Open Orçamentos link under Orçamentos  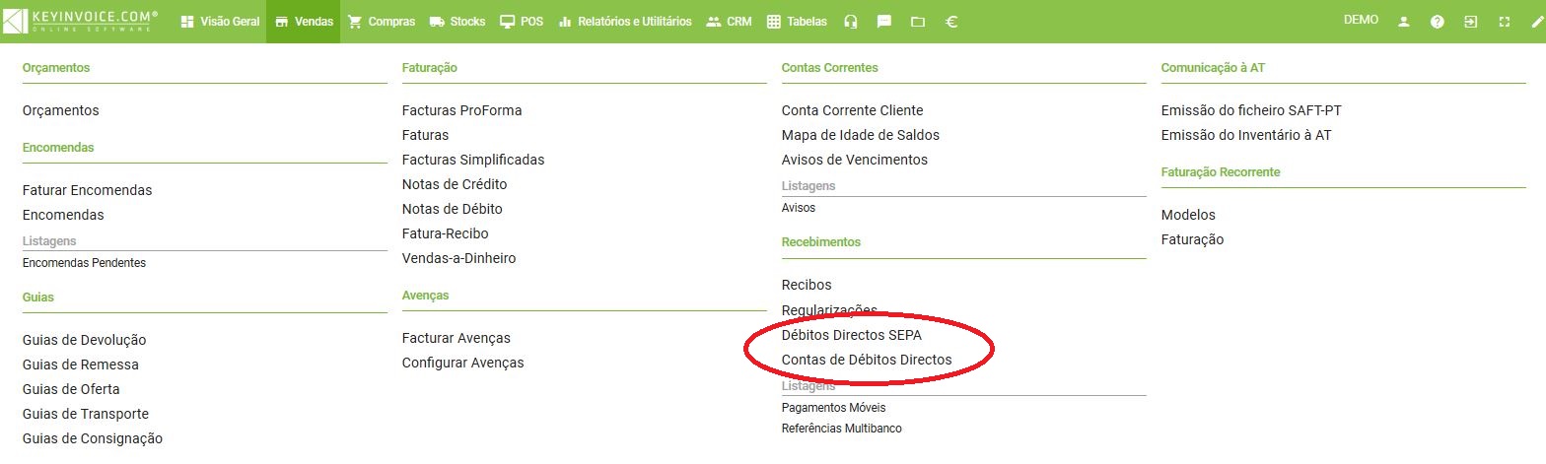pyautogui.click(x=61, y=111)
